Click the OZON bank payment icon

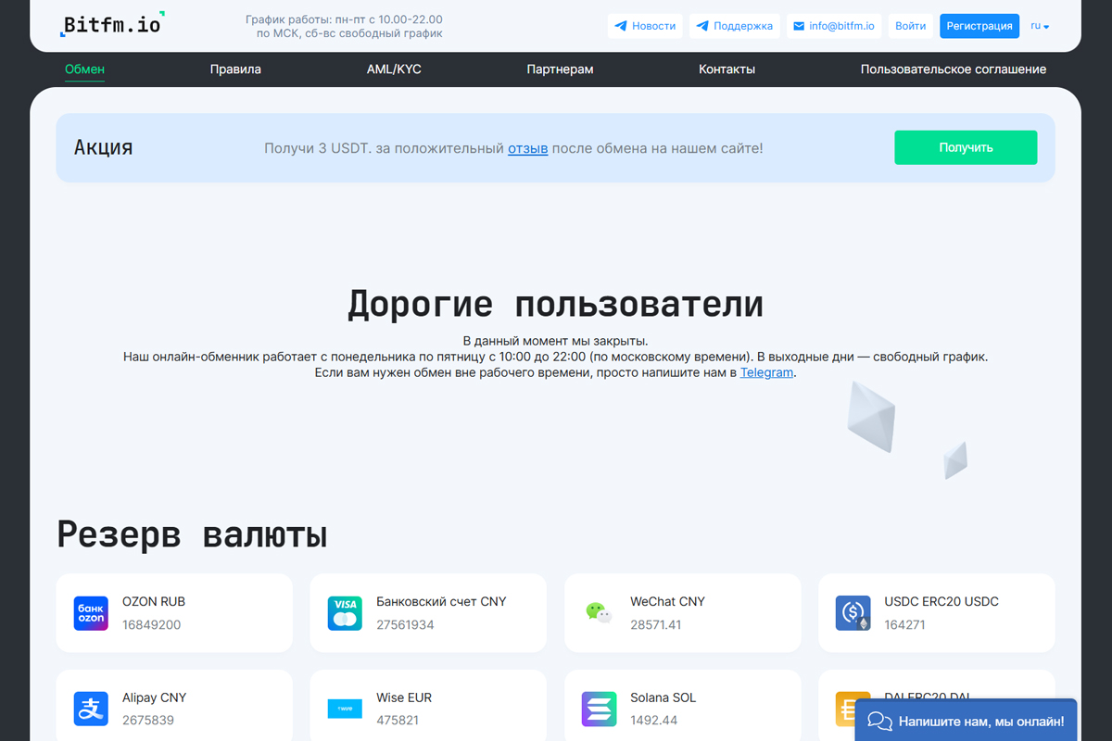pos(90,612)
